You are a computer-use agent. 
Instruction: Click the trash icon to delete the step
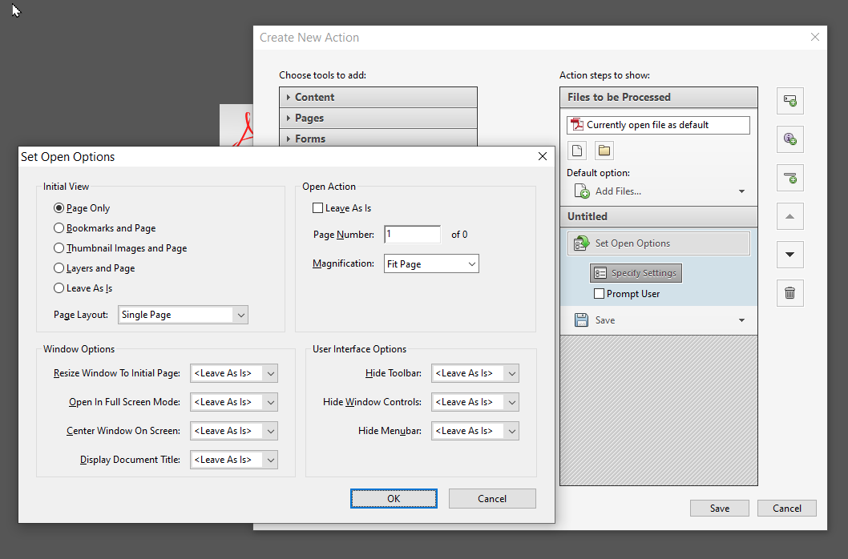[x=789, y=293]
